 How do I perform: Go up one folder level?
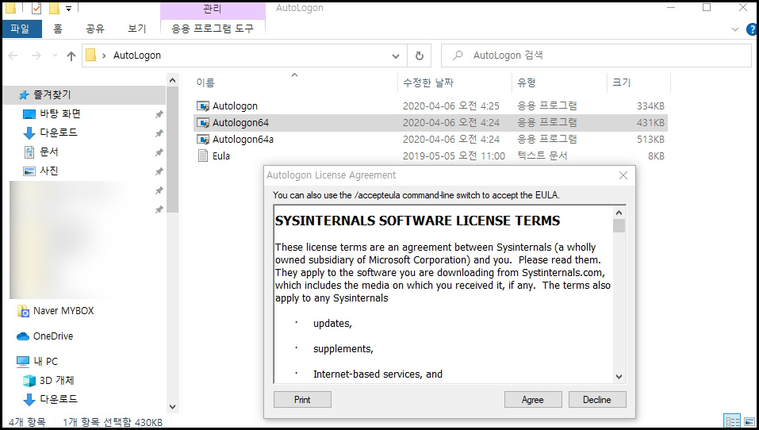click(x=71, y=56)
